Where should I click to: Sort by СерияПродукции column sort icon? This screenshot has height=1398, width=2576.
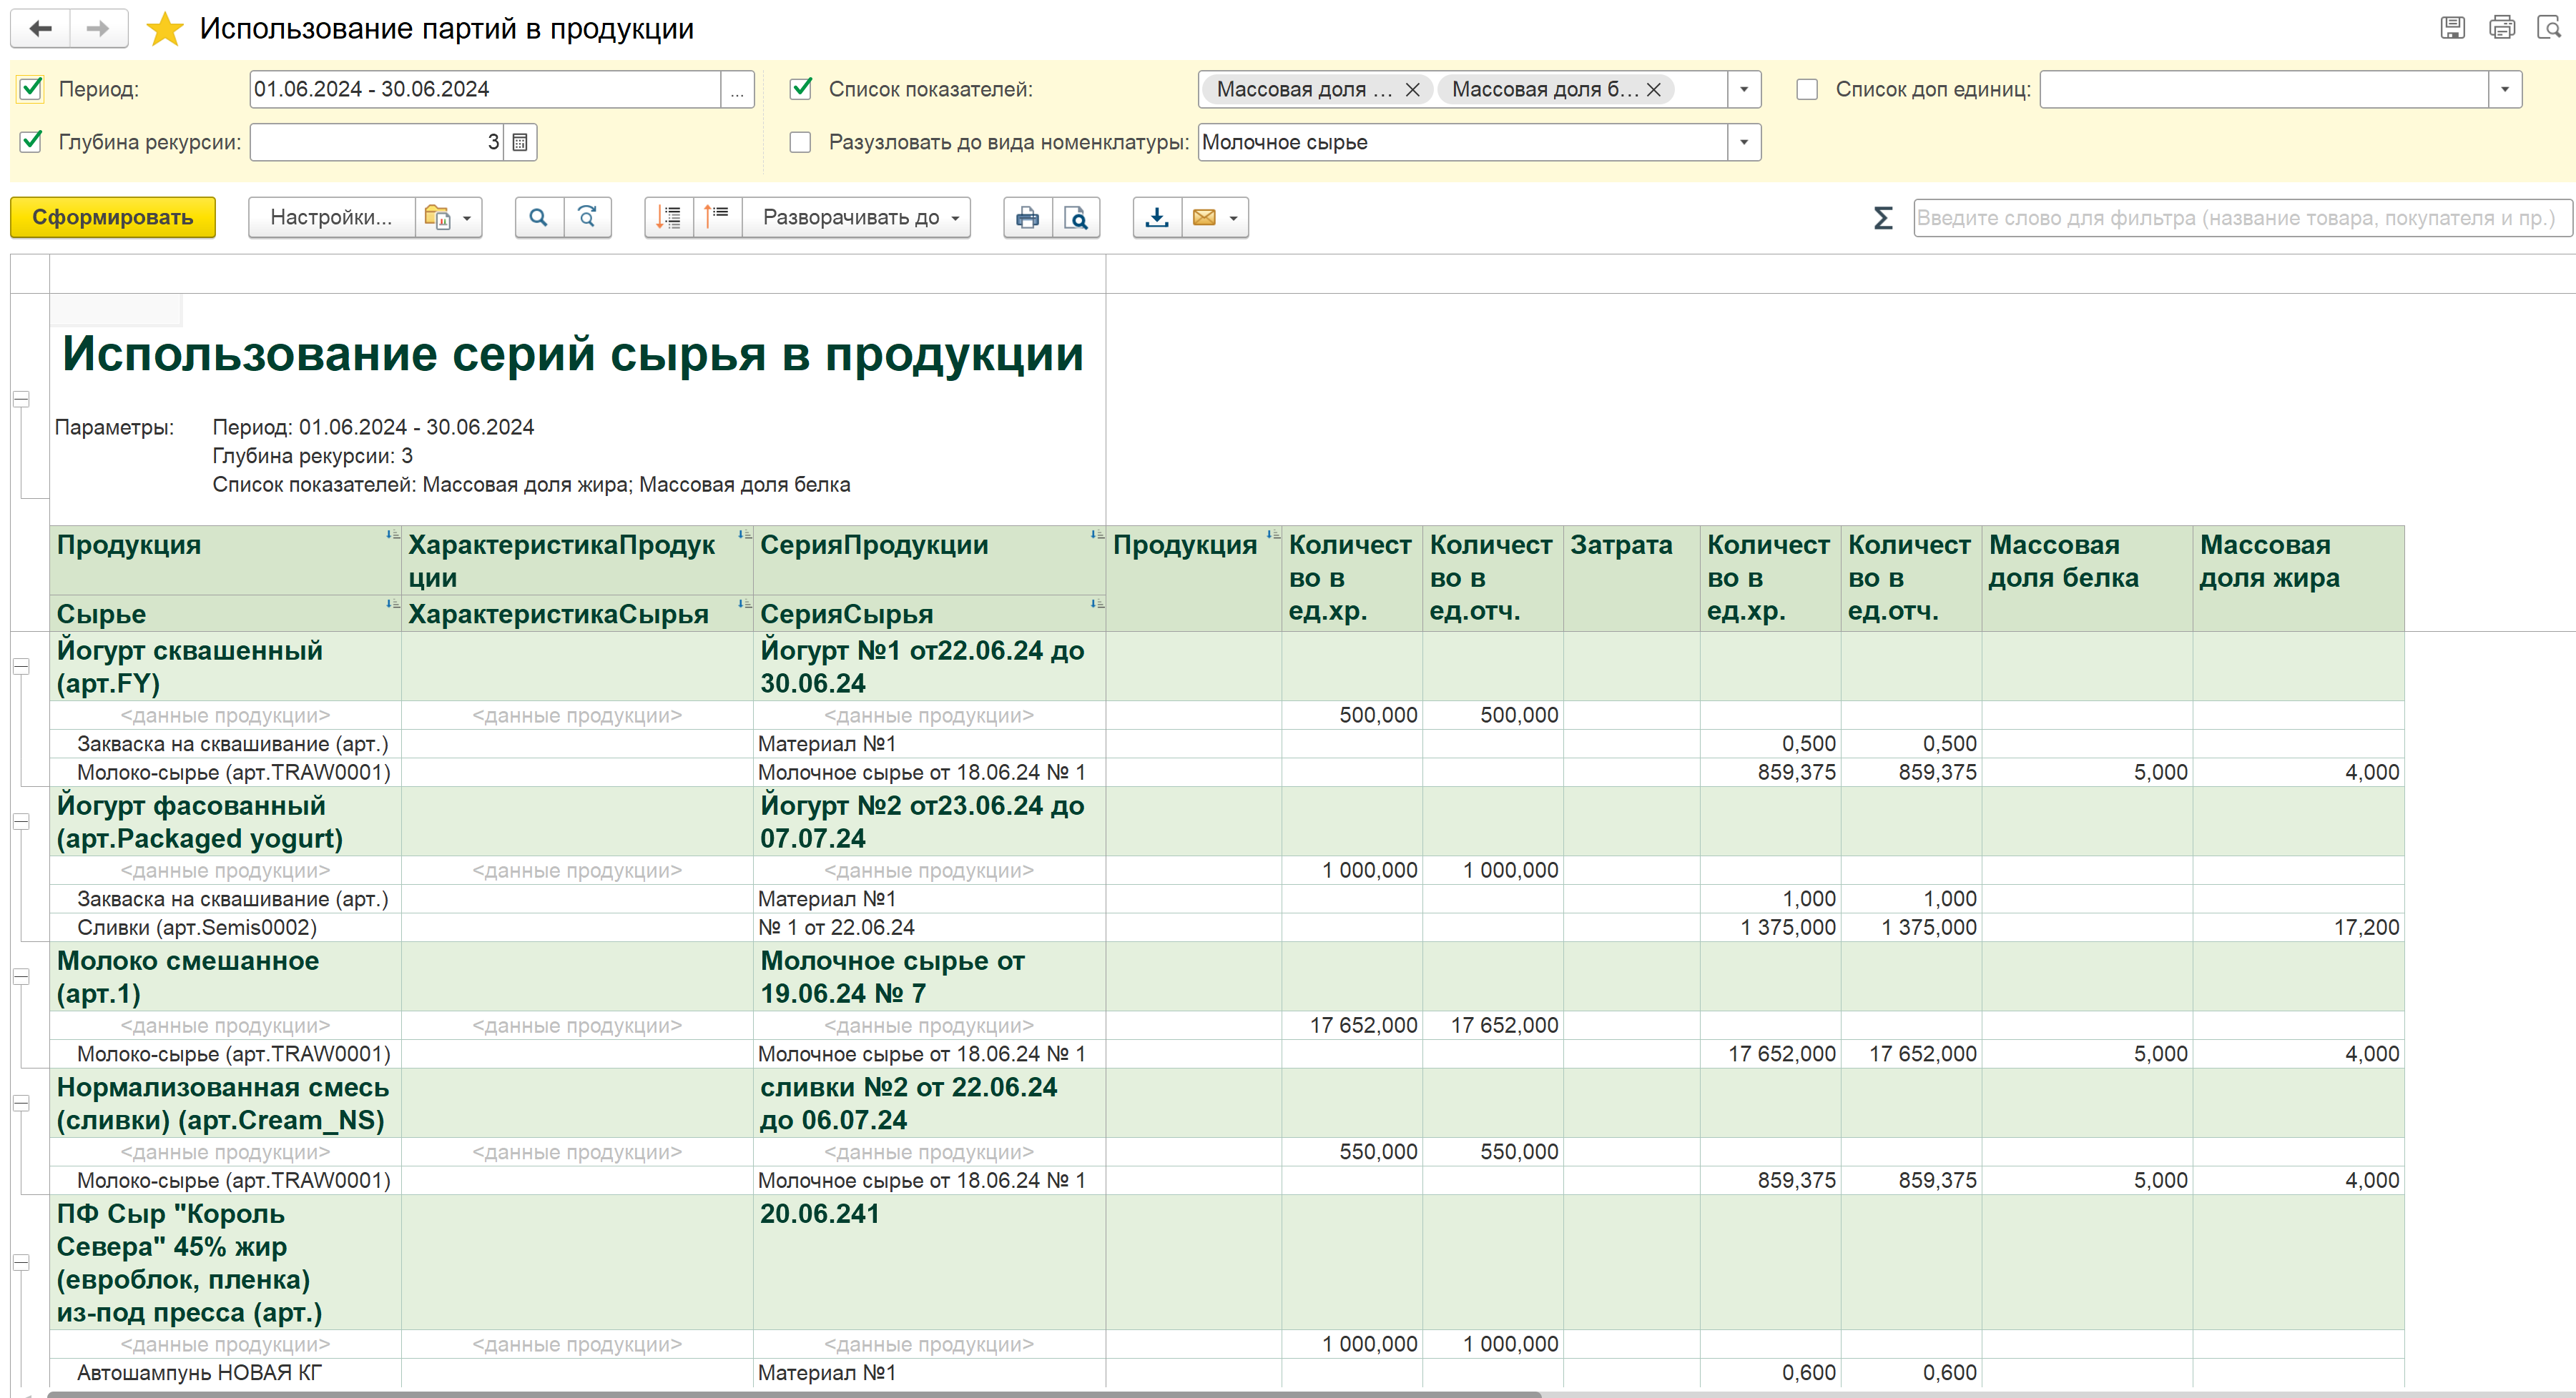(1097, 535)
